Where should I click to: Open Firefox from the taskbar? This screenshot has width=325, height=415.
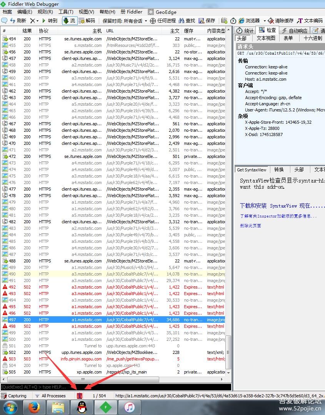point(35,407)
